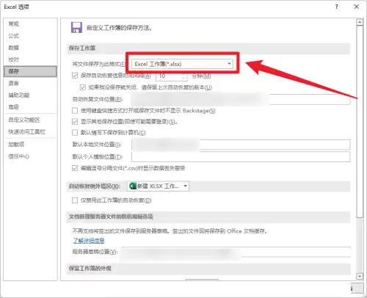Enable don't show Backstage checkbox
Image resolution: width=367 pixels, height=298 pixels.
75,111
